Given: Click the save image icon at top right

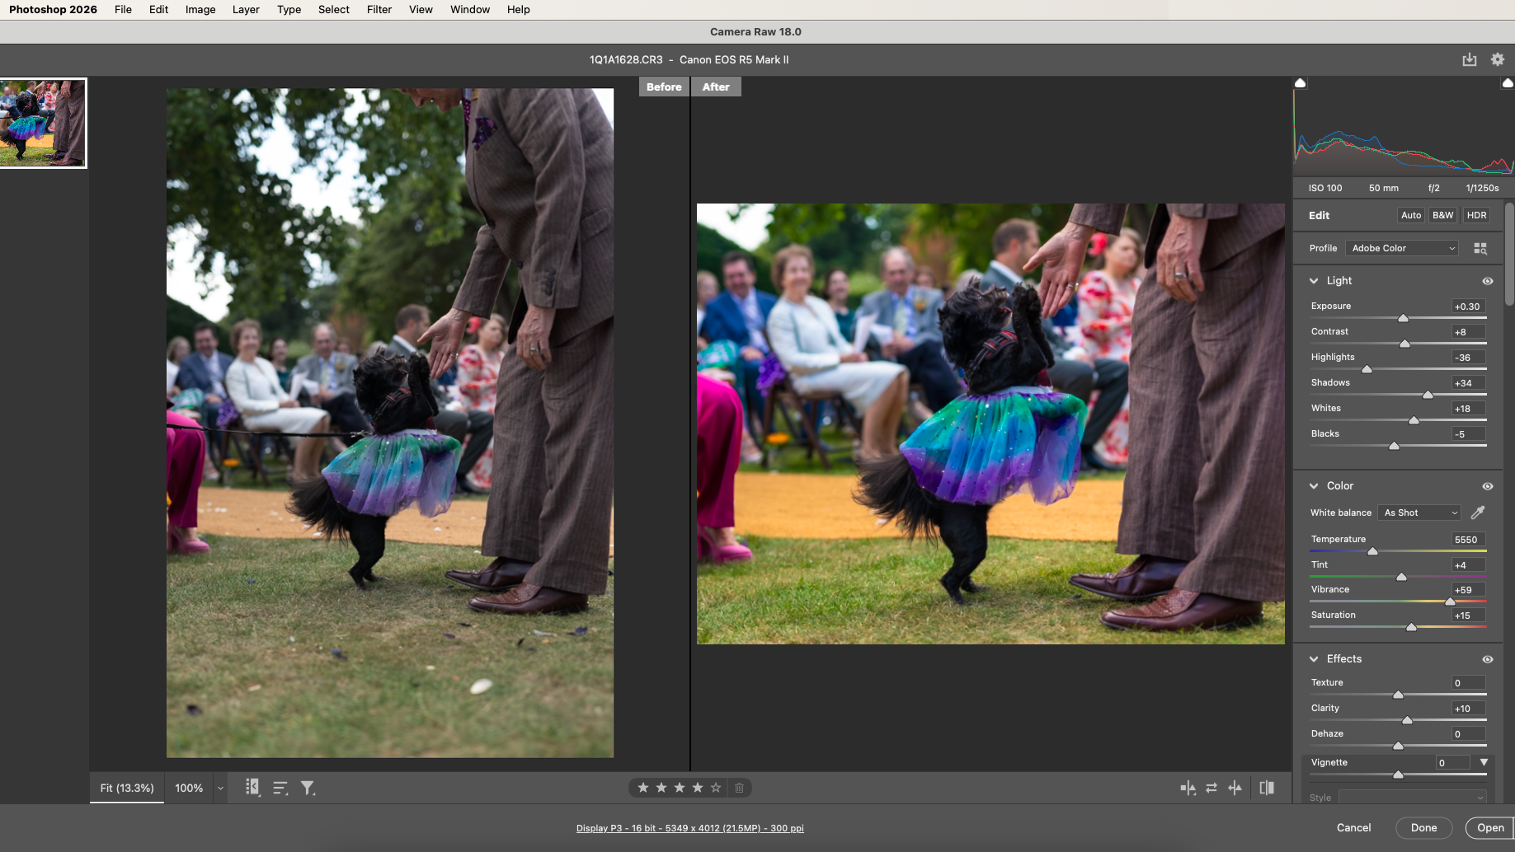Looking at the screenshot, I should click(x=1470, y=59).
